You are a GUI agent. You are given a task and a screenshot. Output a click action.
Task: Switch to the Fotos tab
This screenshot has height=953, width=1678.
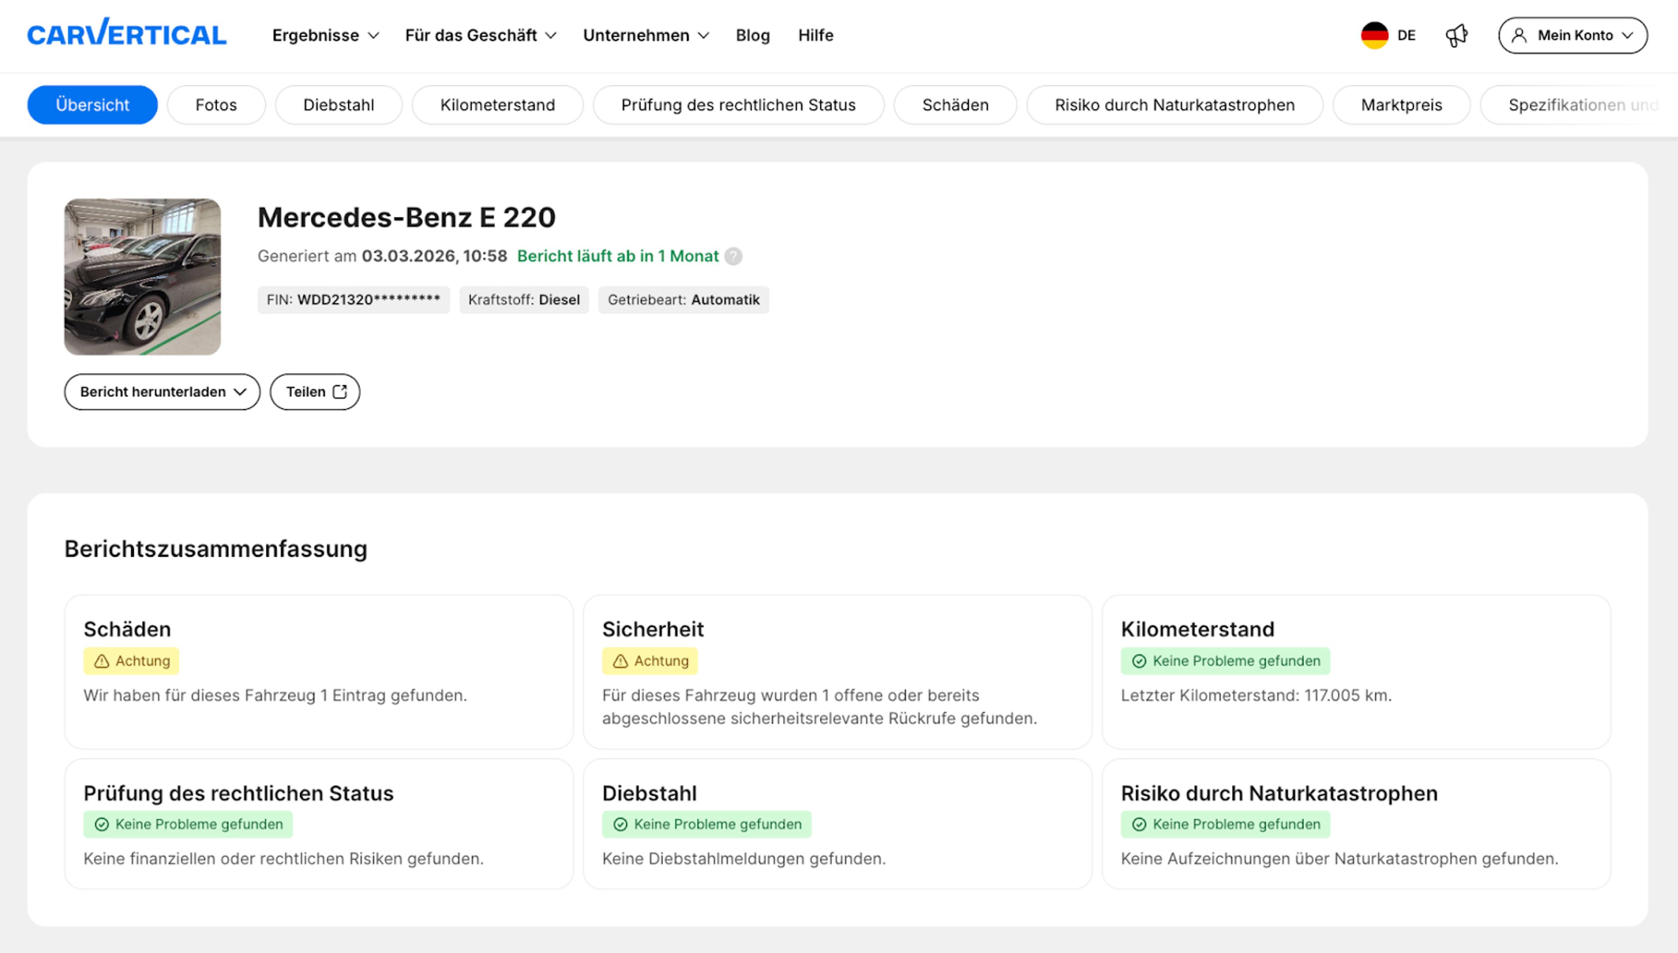(216, 105)
